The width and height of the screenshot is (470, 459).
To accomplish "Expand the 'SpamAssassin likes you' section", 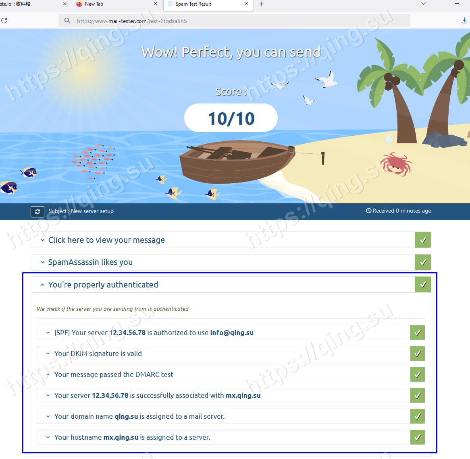I will click(90, 262).
